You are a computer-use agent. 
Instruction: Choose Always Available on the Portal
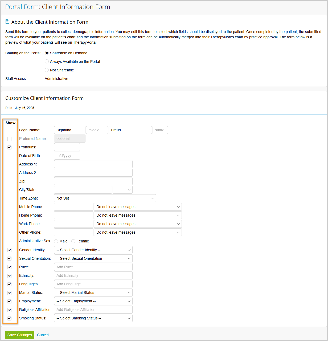point(47,62)
